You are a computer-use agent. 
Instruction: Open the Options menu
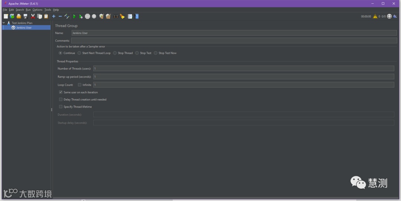38,10
